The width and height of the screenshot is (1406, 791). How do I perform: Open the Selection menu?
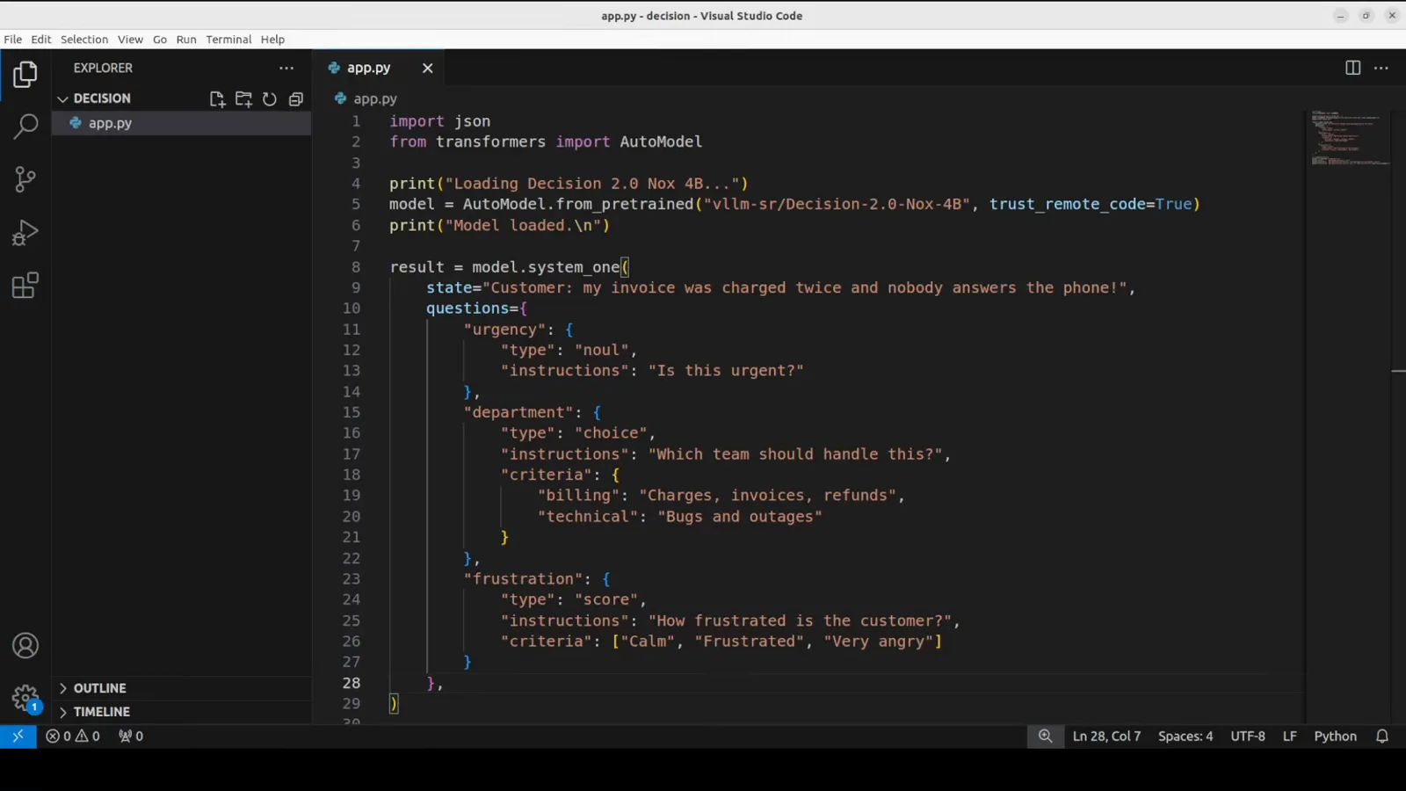point(84,40)
